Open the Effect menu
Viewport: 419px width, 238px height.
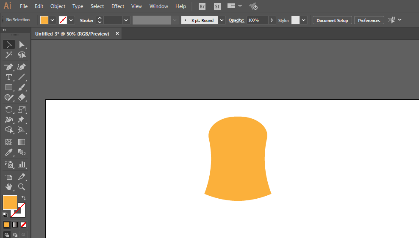[118, 6]
